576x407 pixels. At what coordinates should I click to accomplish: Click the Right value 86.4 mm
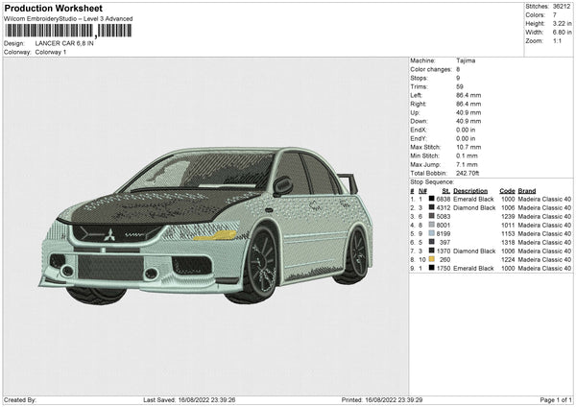pyautogui.click(x=468, y=104)
